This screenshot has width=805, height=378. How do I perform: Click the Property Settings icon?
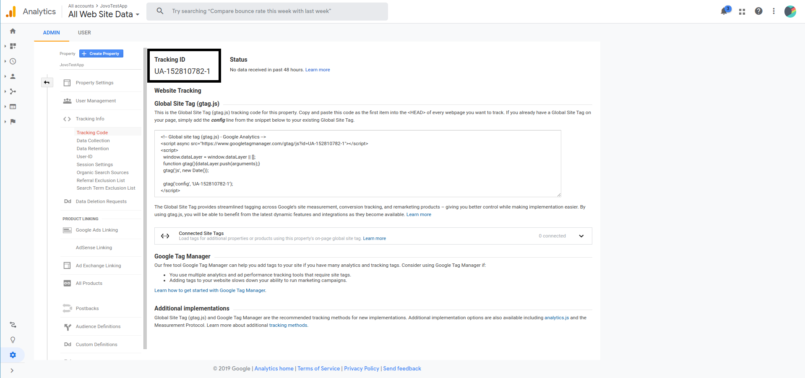click(x=67, y=83)
